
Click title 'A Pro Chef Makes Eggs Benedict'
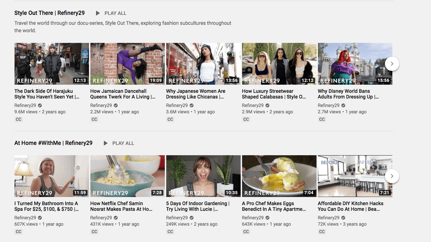274,206
